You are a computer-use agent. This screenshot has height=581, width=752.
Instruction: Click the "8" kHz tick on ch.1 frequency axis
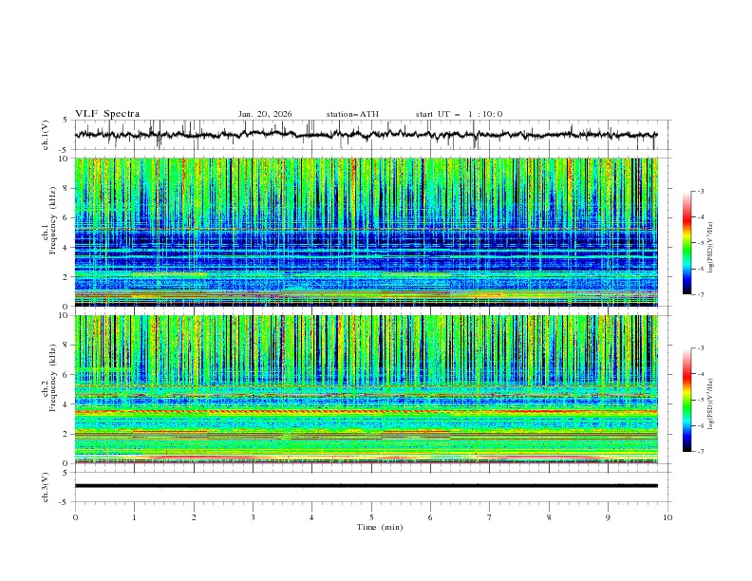(x=66, y=188)
